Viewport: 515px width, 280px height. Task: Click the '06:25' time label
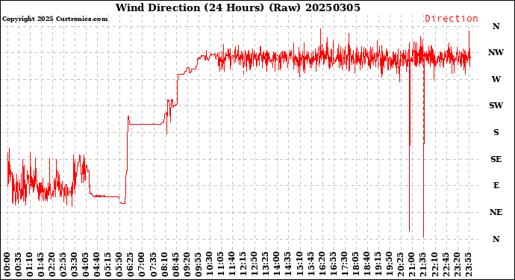tap(131, 264)
